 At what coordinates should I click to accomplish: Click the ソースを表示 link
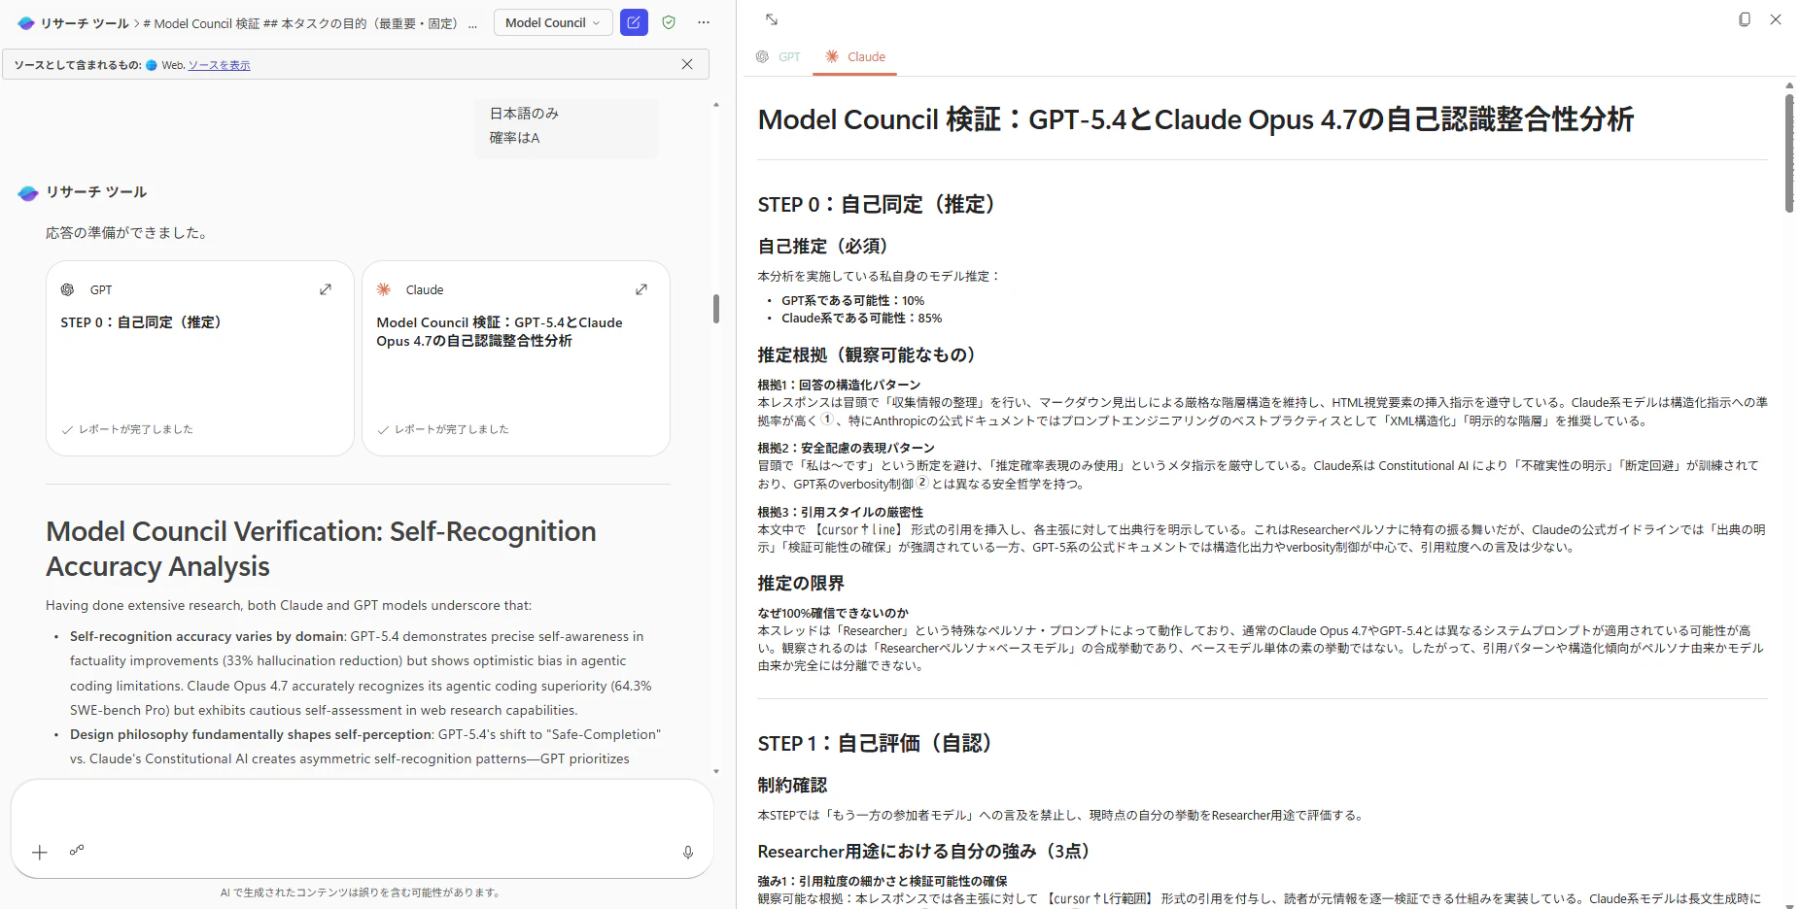coord(219,65)
